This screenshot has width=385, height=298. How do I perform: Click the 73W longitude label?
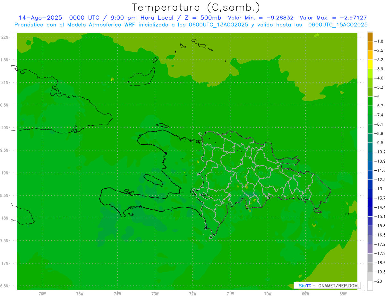155,293
